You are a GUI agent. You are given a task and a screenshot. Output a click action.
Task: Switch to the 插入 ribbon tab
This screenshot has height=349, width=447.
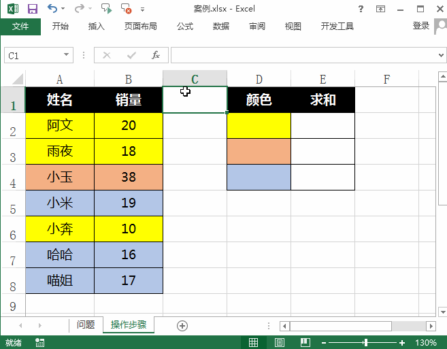click(97, 27)
